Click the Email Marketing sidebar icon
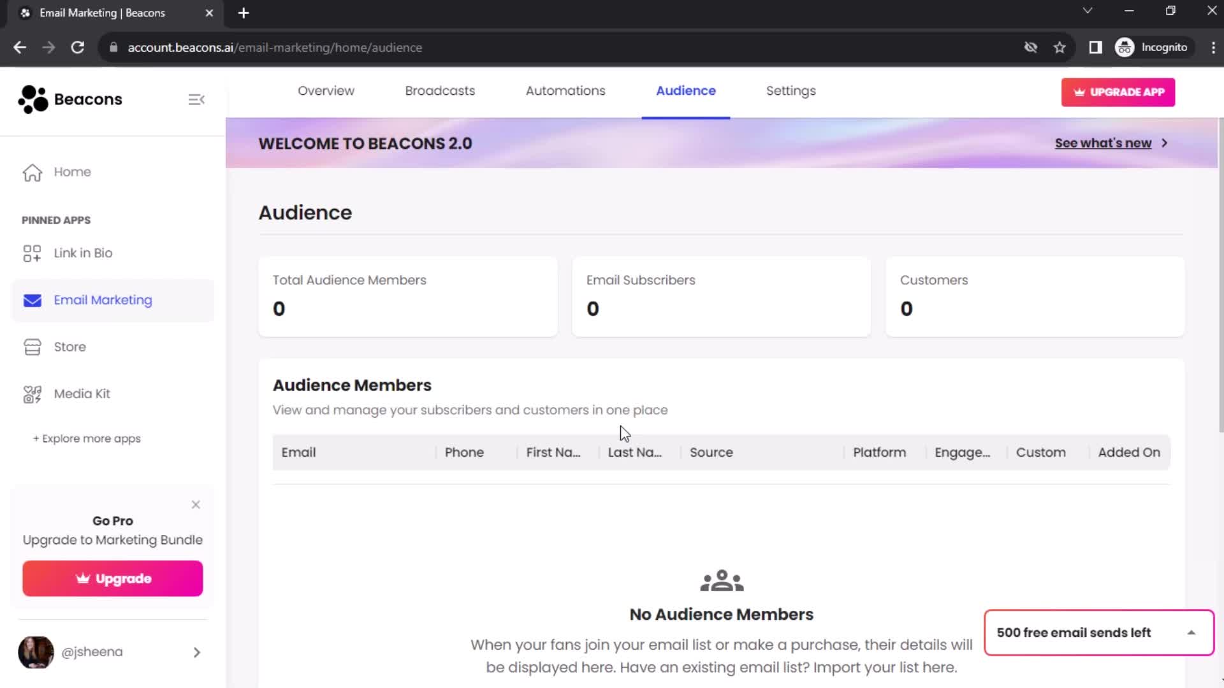The image size is (1224, 688). [x=32, y=300]
